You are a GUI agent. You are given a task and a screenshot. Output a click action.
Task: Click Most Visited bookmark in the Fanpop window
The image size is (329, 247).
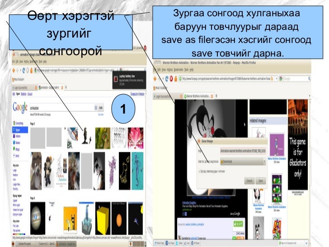pyautogui.click(x=160, y=88)
